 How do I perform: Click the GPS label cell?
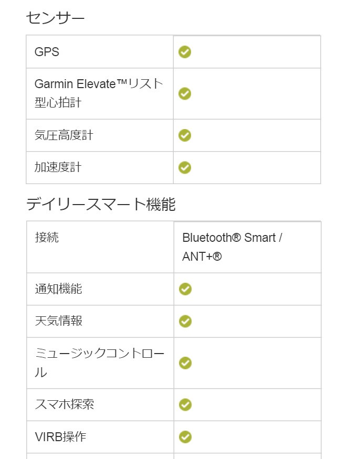coord(47,52)
